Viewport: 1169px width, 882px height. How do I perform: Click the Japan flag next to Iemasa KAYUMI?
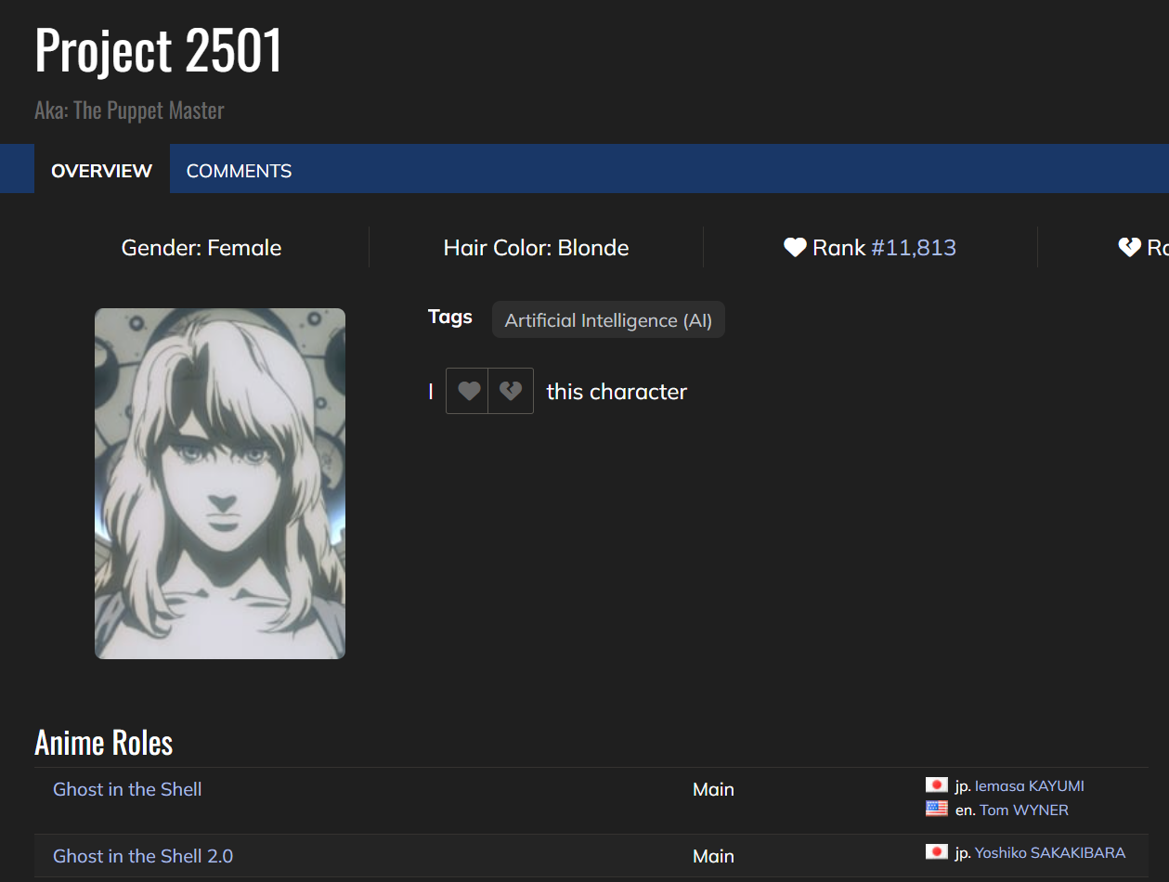pyautogui.click(x=936, y=785)
